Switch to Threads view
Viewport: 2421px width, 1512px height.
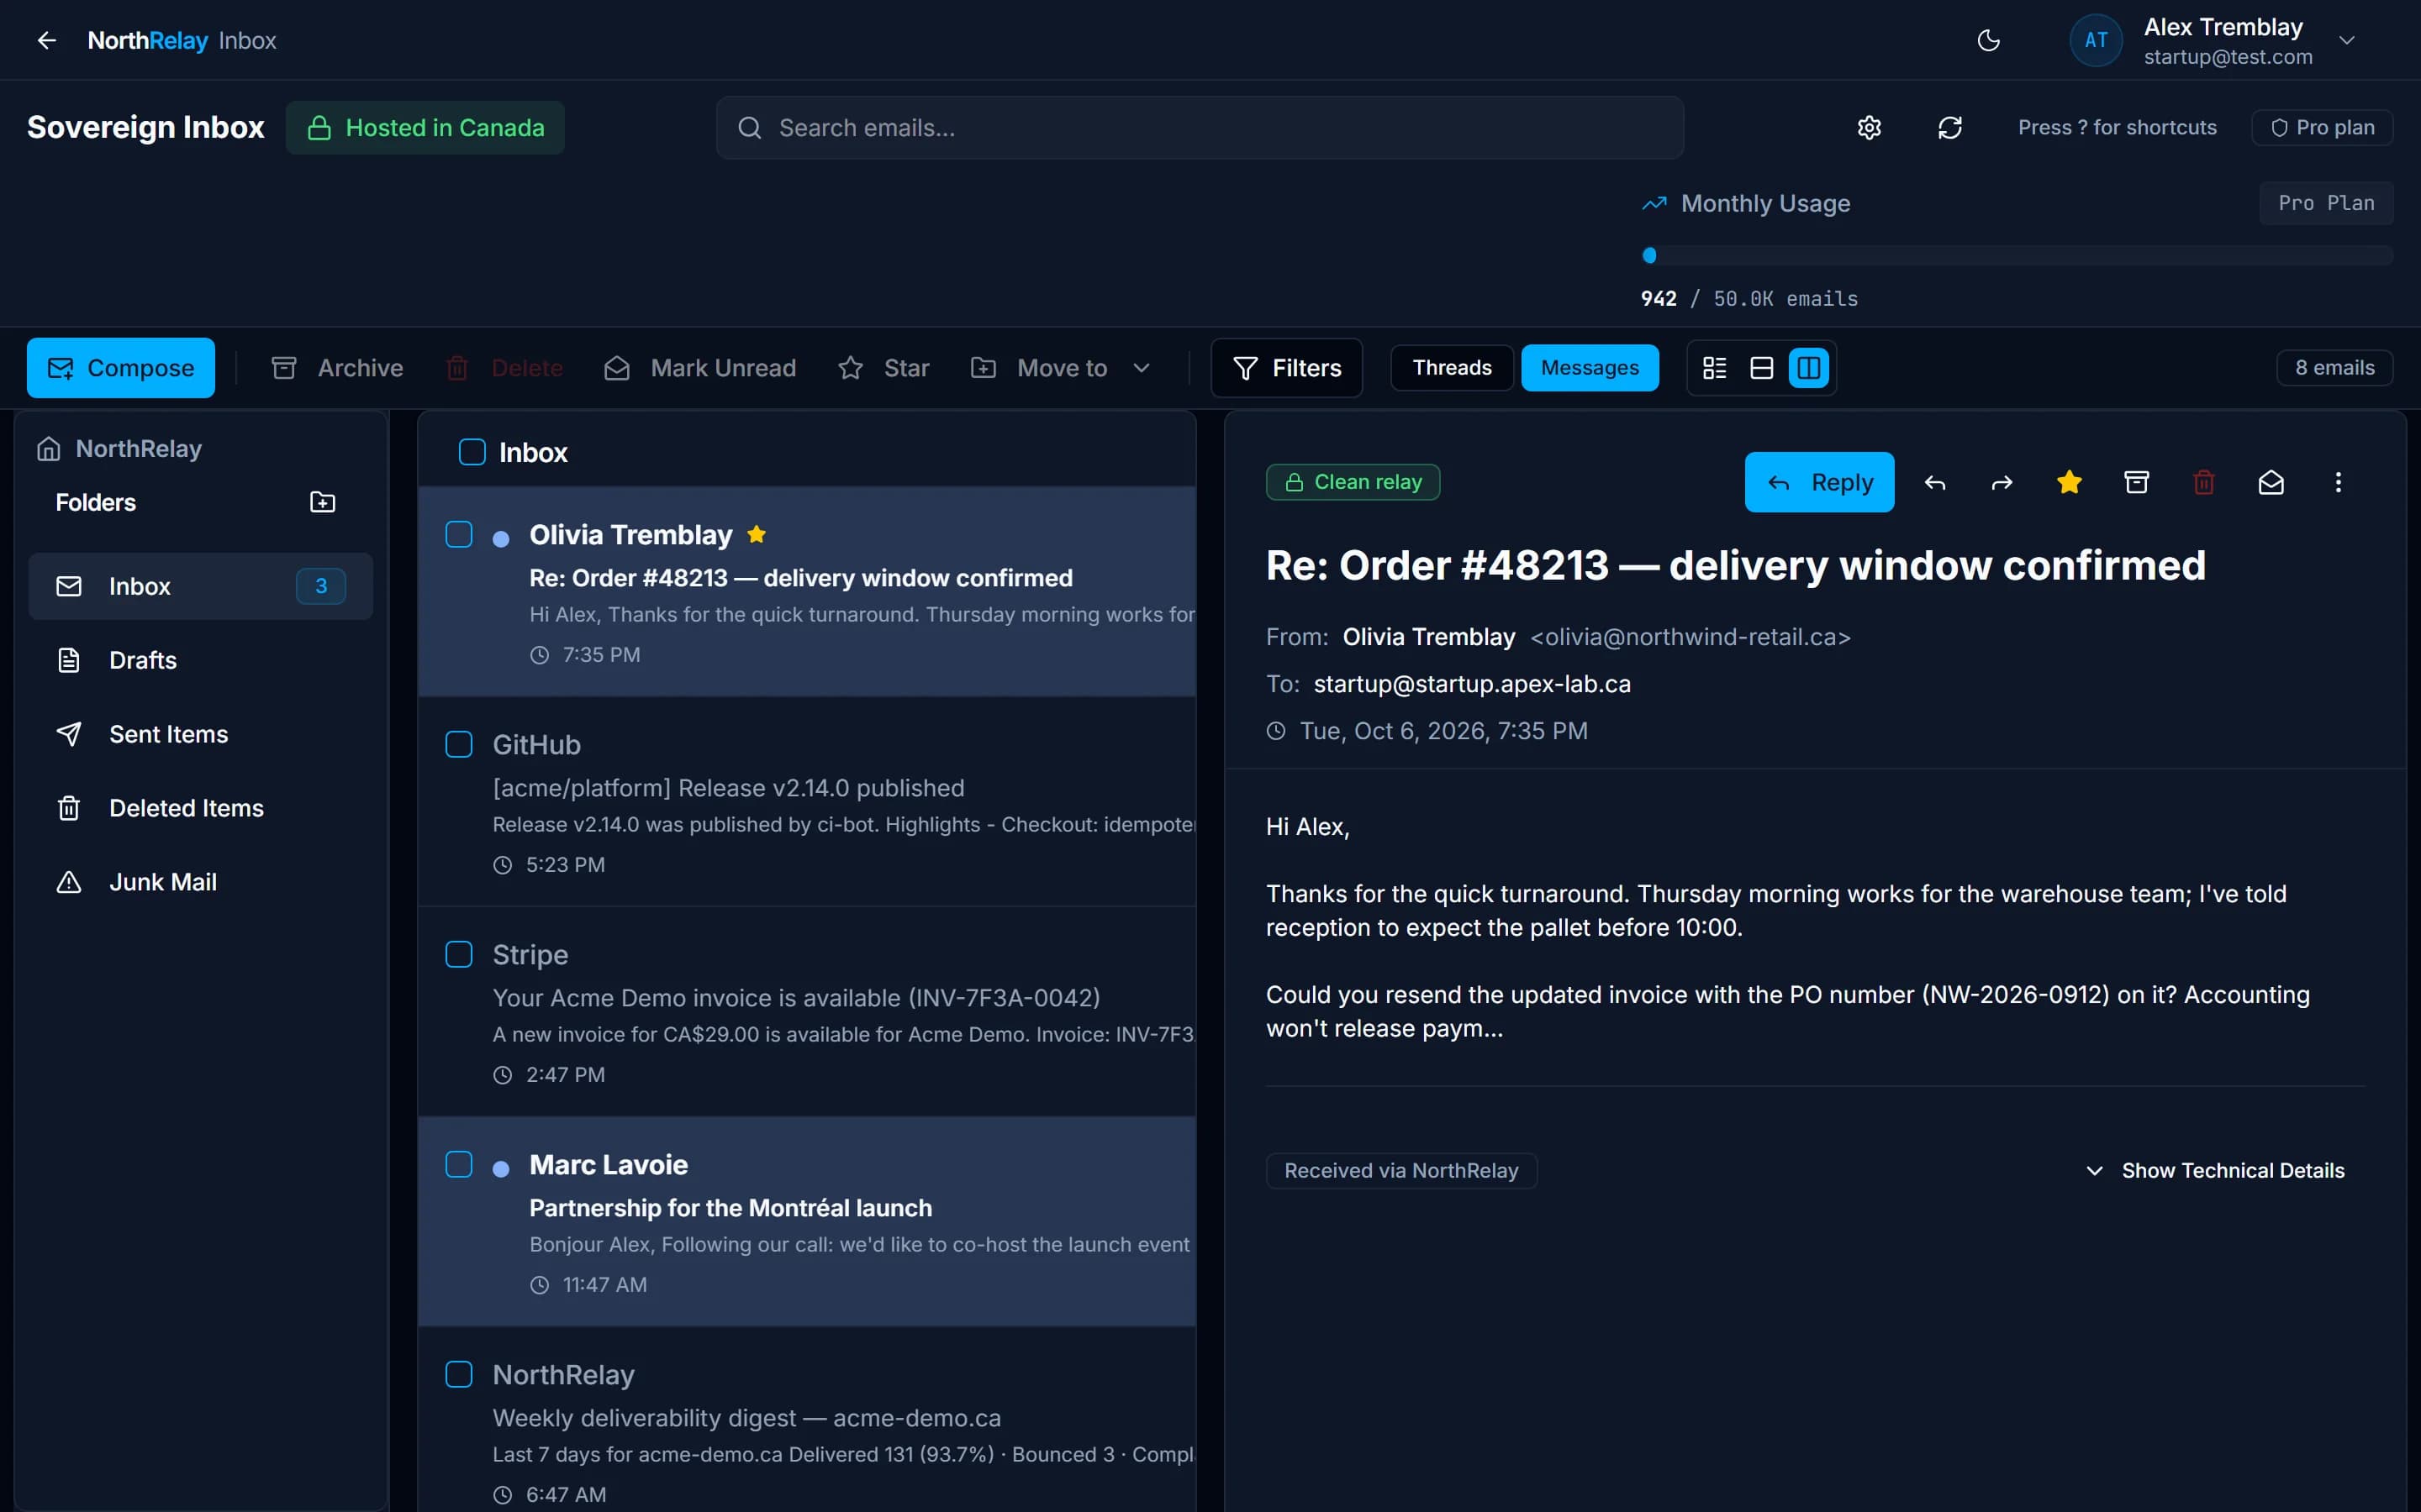tap(1452, 368)
